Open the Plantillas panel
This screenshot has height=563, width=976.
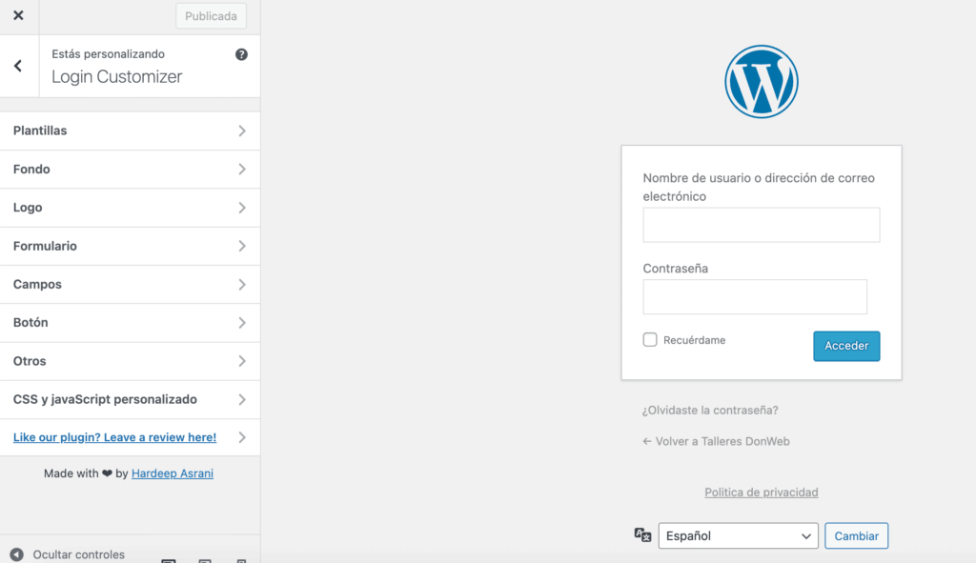point(131,131)
